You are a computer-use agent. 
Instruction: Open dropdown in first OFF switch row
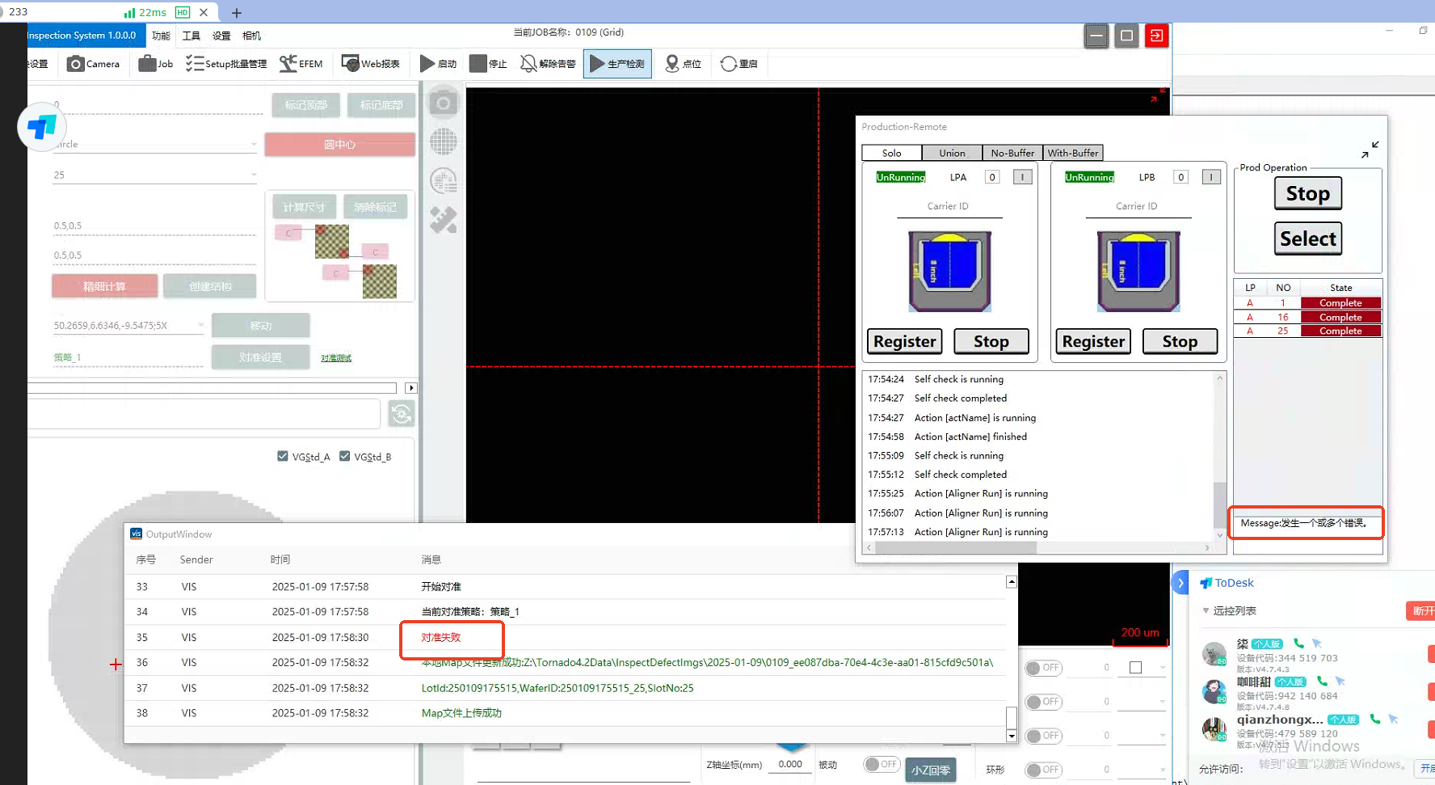pos(1163,668)
